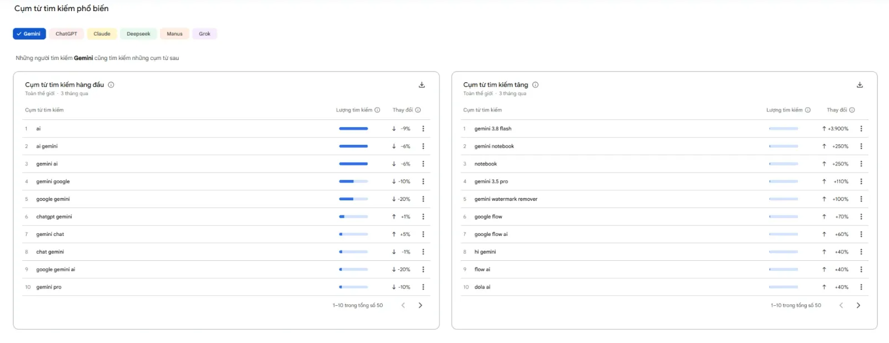Click the '-9%' change value in 'ai' row
Screen dimensions: 889x343
coord(406,129)
